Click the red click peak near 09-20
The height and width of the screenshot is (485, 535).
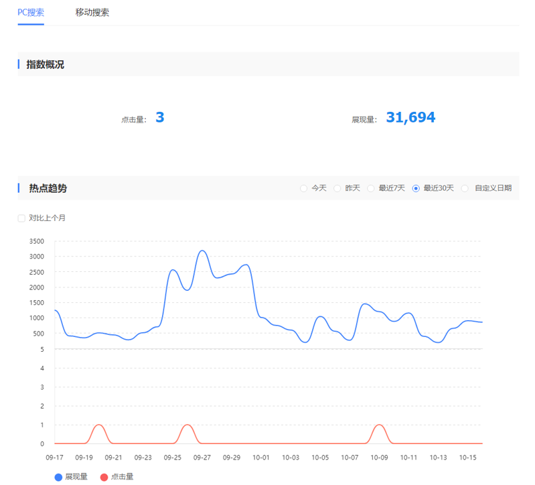[99, 425]
